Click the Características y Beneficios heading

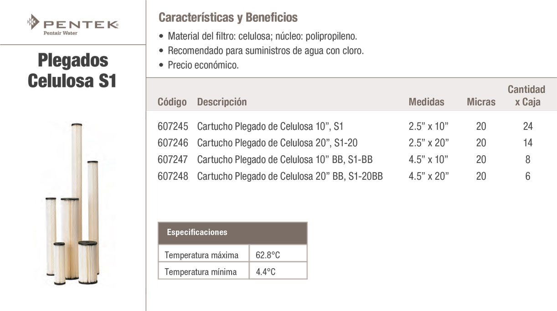click(228, 18)
